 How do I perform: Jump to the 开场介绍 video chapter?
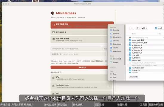pyautogui.click(x=5, y=105)
